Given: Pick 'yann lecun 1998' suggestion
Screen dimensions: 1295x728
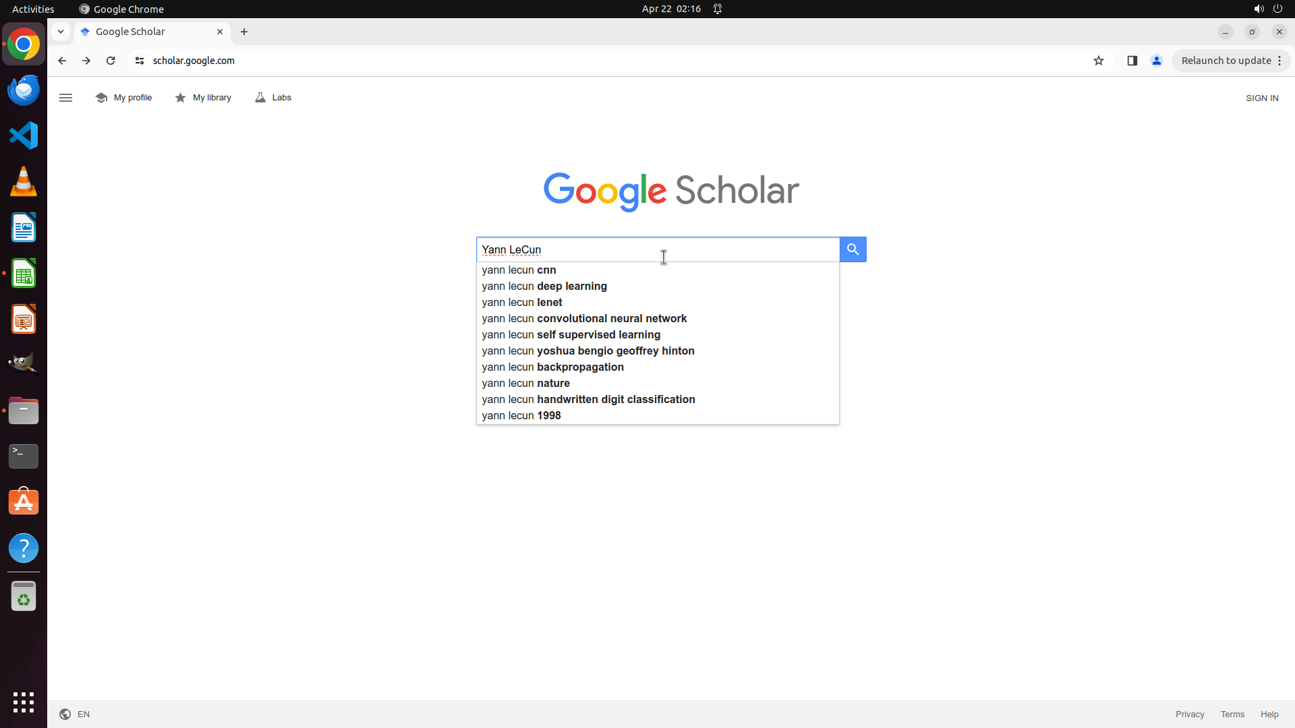Looking at the screenshot, I should coord(521,416).
